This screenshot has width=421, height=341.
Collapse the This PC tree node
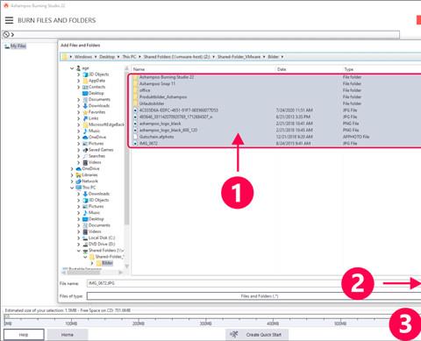pos(72,188)
